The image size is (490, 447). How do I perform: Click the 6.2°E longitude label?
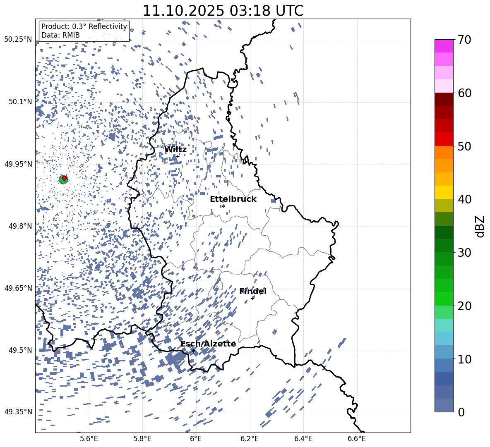click(250, 439)
